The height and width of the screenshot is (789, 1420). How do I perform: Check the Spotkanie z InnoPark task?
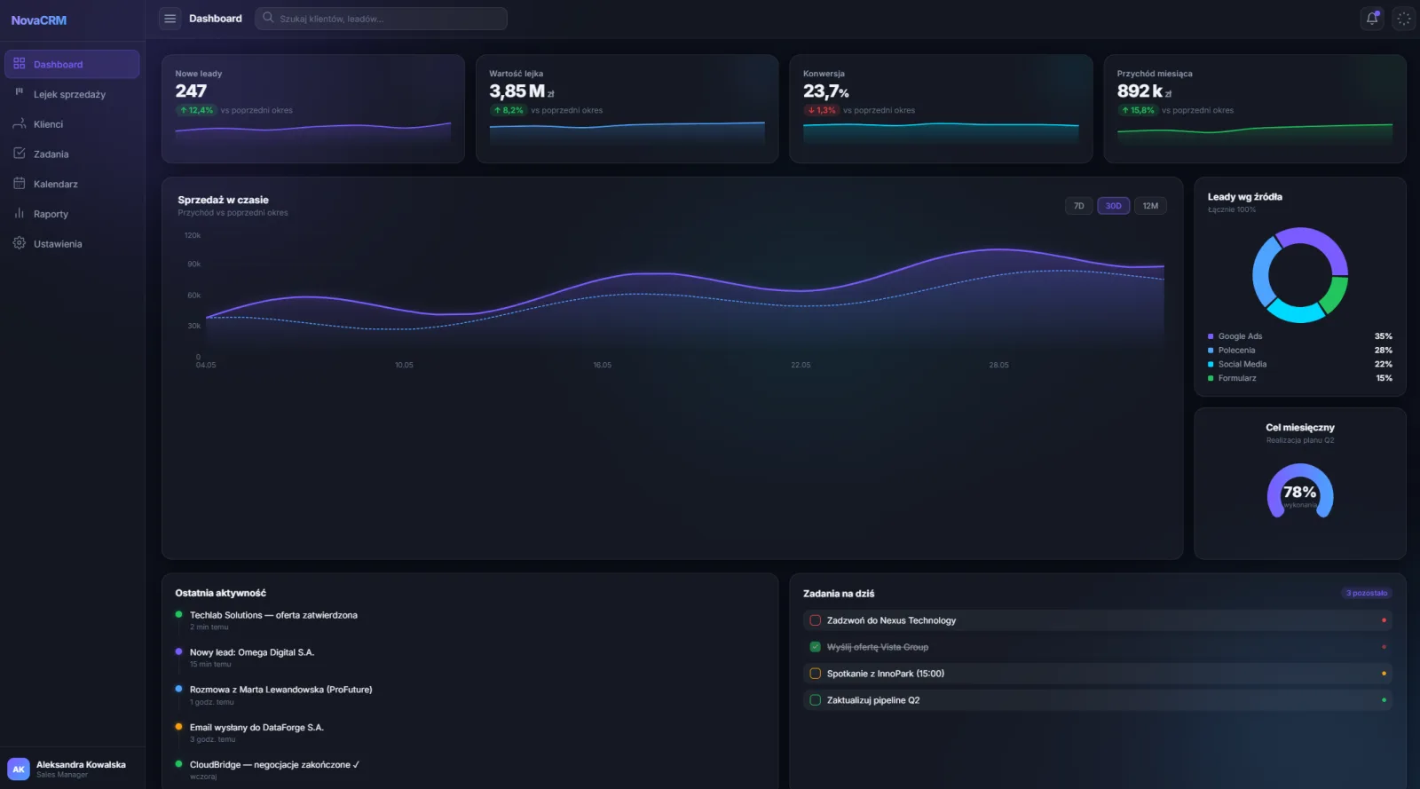(x=815, y=674)
